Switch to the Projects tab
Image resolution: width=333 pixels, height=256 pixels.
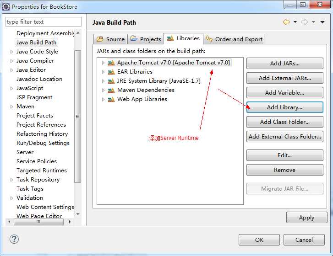[x=146, y=39]
